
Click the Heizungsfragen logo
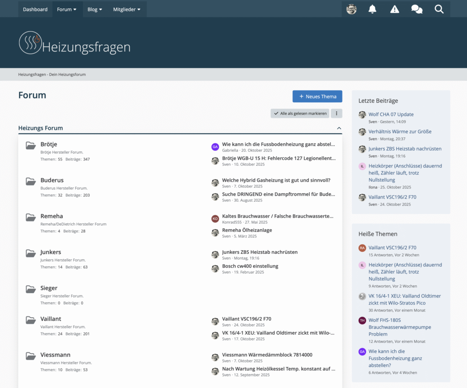[x=74, y=43]
